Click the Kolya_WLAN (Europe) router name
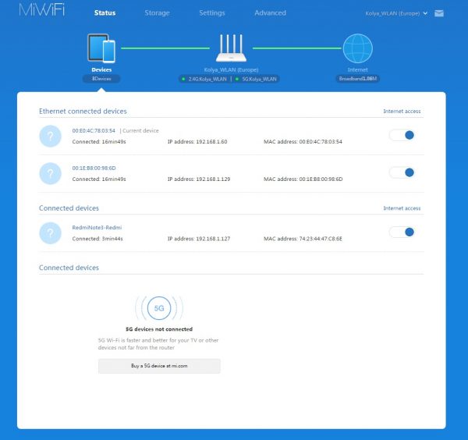The image size is (468, 440). coord(231,70)
